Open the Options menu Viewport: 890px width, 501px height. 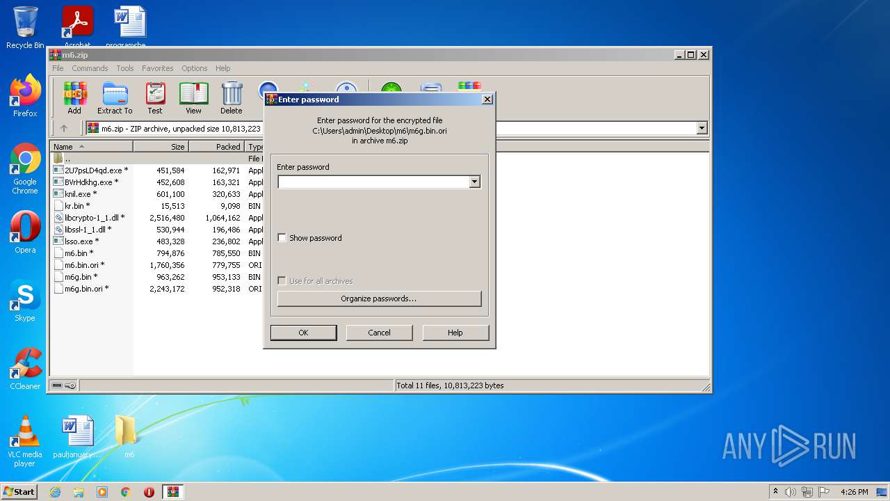[x=195, y=68]
